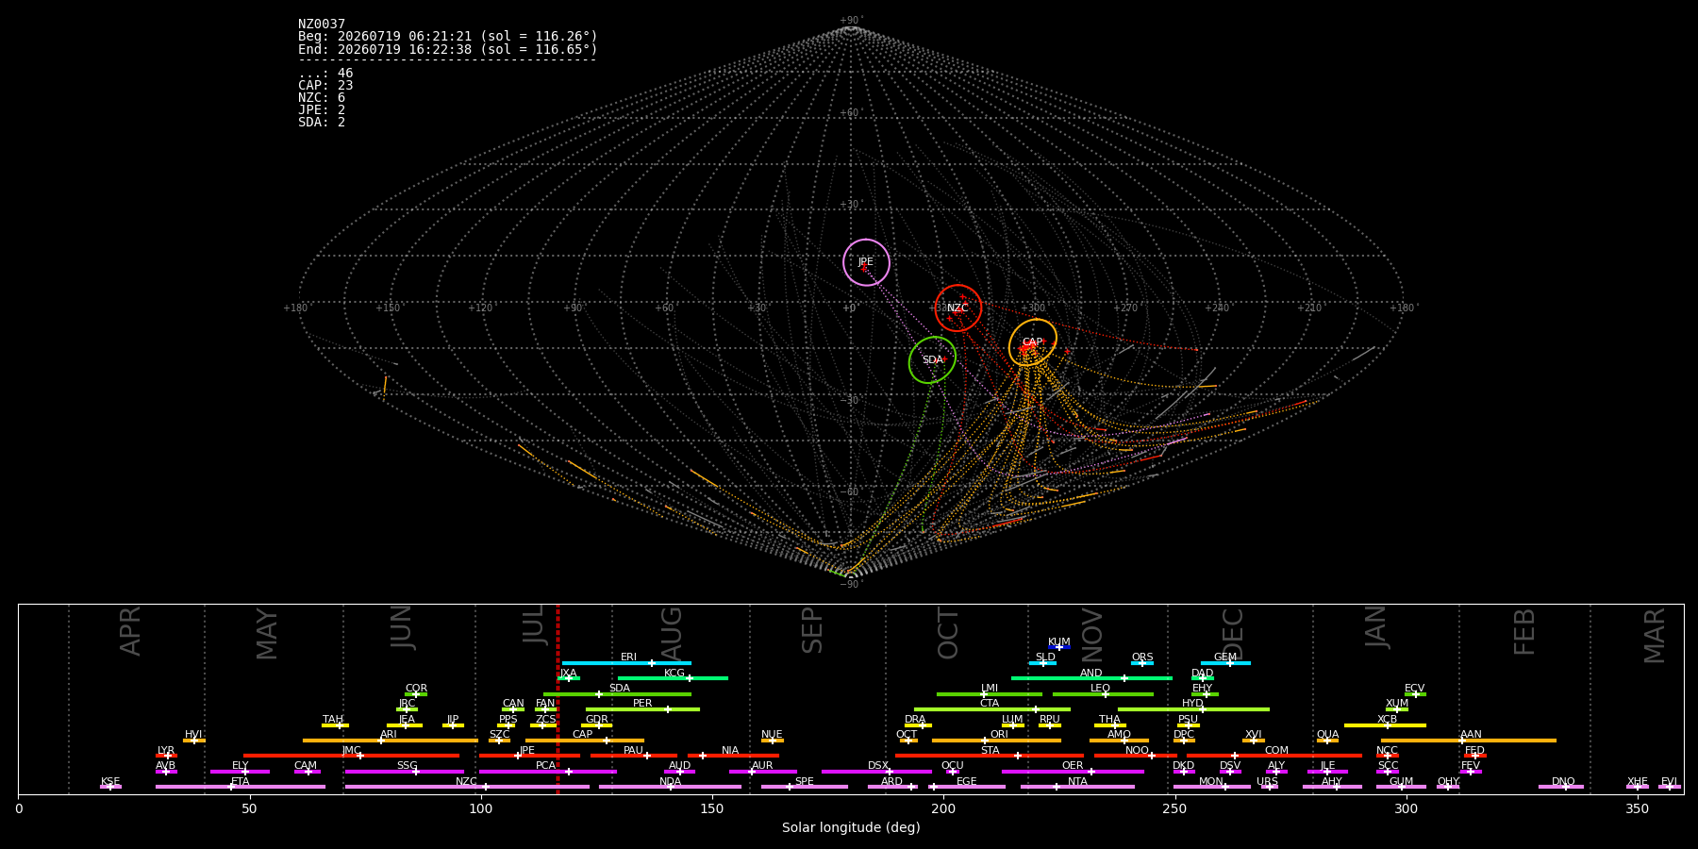Select the QUA shower bar label in timeline
1698x849 pixels.
click(1327, 735)
